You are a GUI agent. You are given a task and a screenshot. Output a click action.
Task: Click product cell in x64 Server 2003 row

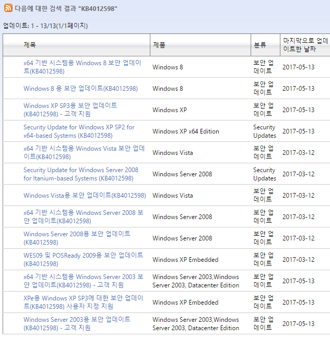(x=196, y=281)
